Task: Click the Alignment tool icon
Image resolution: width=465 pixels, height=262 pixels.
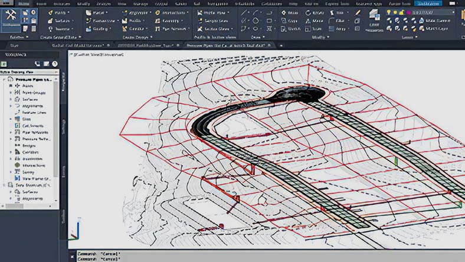Action: [125, 13]
